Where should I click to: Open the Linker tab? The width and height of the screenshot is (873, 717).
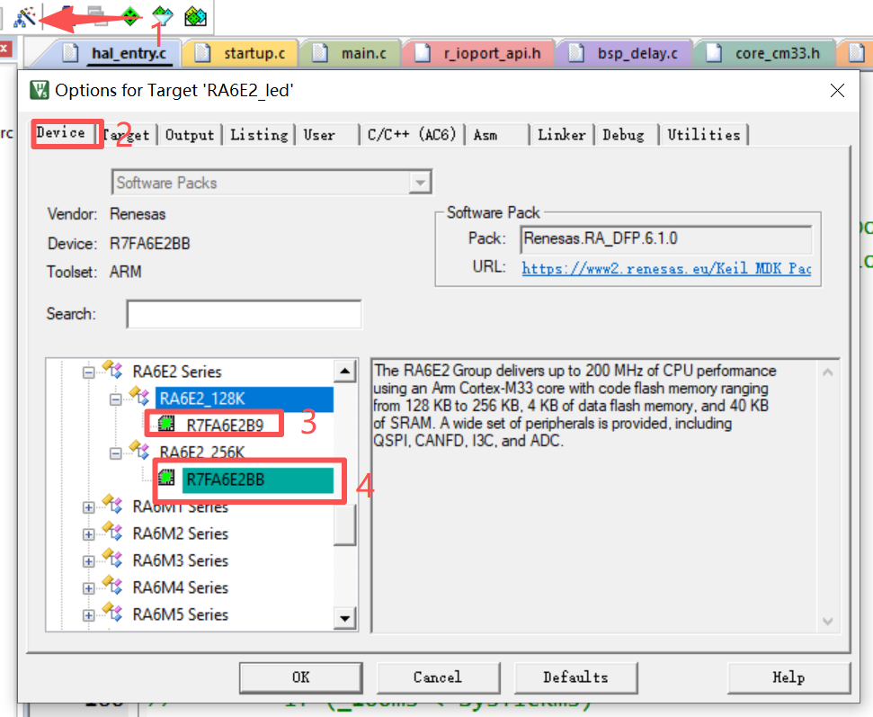(x=562, y=135)
